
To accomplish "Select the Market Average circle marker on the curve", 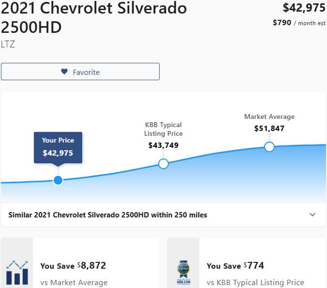I will pyautogui.click(x=269, y=146).
